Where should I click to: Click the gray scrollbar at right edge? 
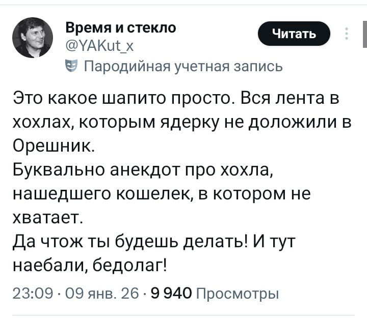tap(364, 34)
